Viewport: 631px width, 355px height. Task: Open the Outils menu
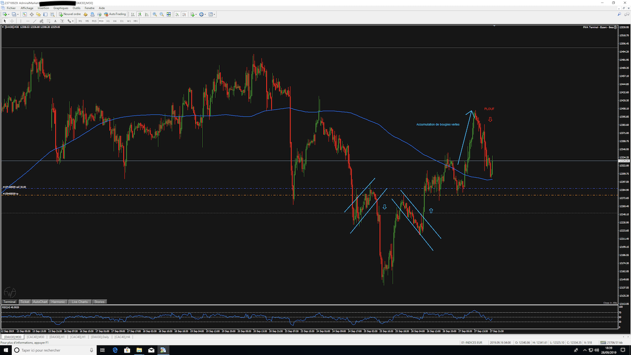pyautogui.click(x=76, y=8)
